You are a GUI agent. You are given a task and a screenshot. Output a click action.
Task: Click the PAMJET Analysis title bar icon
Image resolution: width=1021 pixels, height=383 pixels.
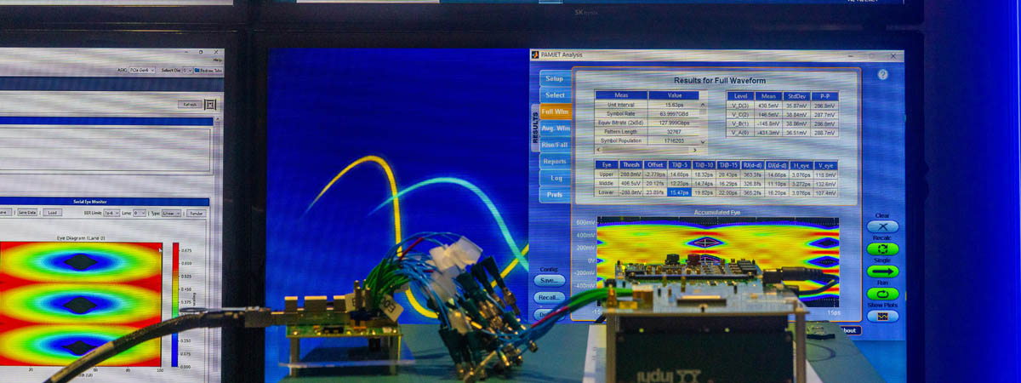535,55
